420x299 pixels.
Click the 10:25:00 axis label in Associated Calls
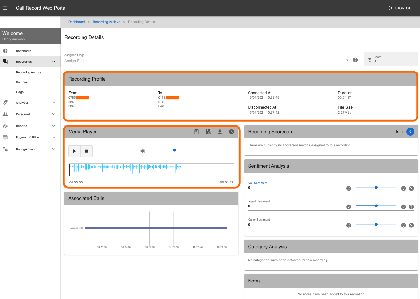click(150, 247)
